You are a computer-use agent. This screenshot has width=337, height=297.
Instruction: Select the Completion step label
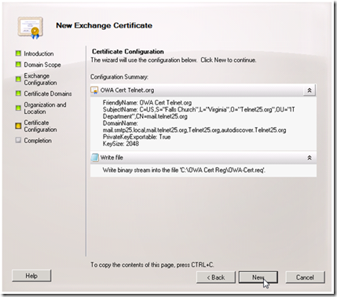pyautogui.click(x=38, y=141)
